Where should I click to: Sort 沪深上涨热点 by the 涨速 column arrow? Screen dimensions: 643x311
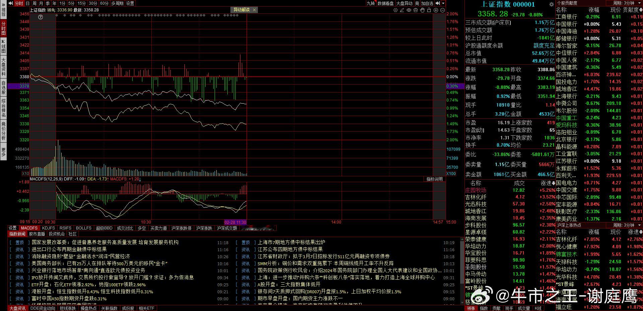pyautogui.click(x=641, y=232)
